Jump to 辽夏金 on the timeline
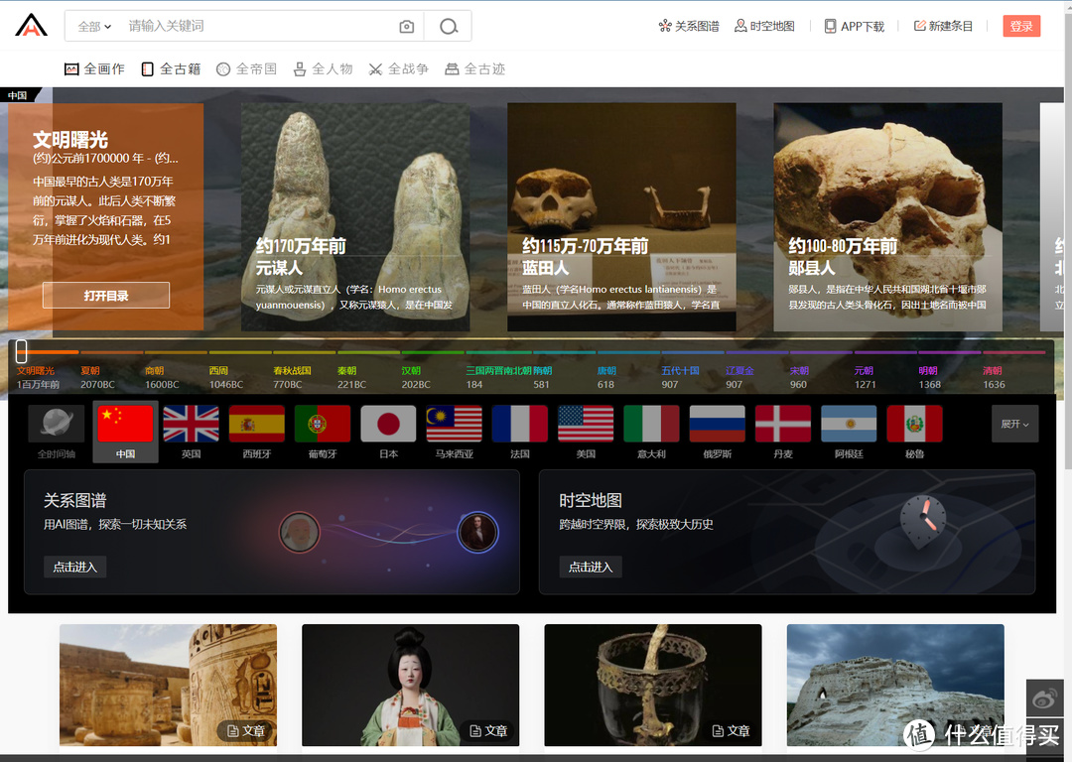Viewport: 1072px width, 762px height. click(x=739, y=377)
